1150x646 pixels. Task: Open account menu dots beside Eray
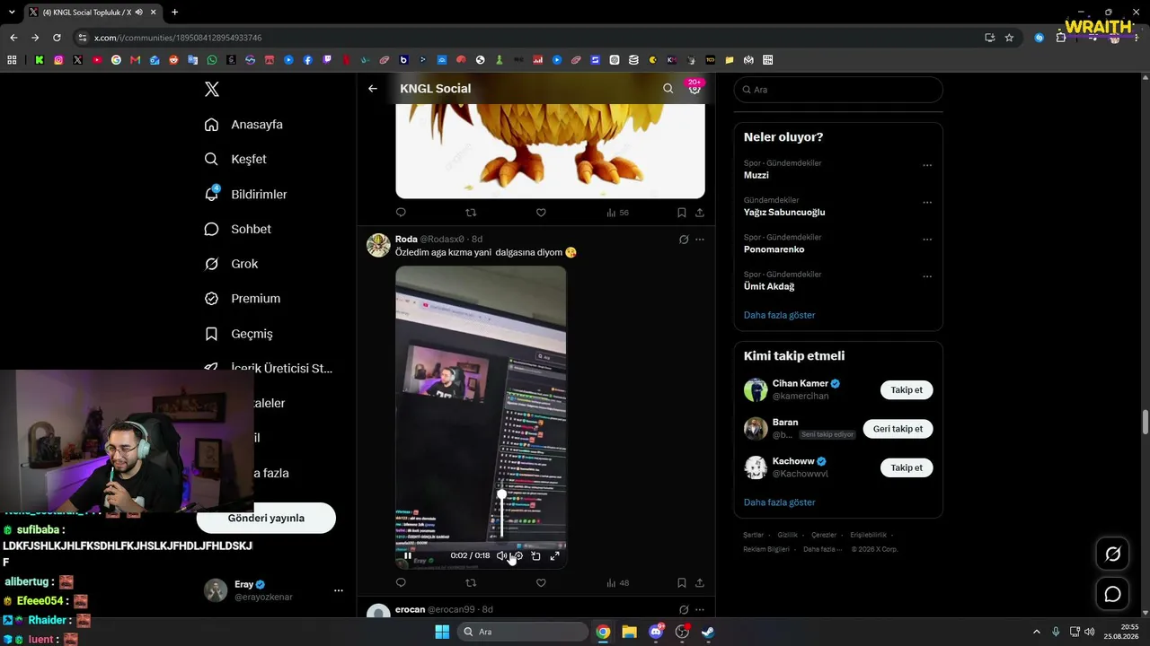click(339, 590)
